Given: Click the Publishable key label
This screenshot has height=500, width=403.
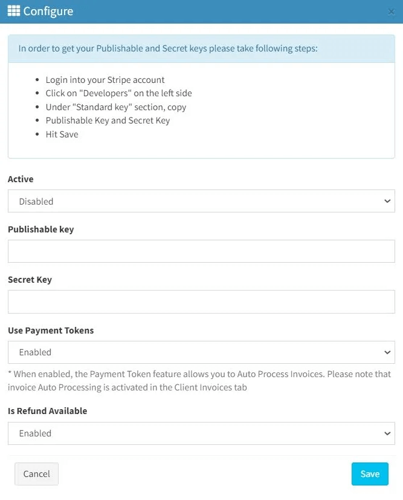Looking at the screenshot, I should (x=40, y=229).
